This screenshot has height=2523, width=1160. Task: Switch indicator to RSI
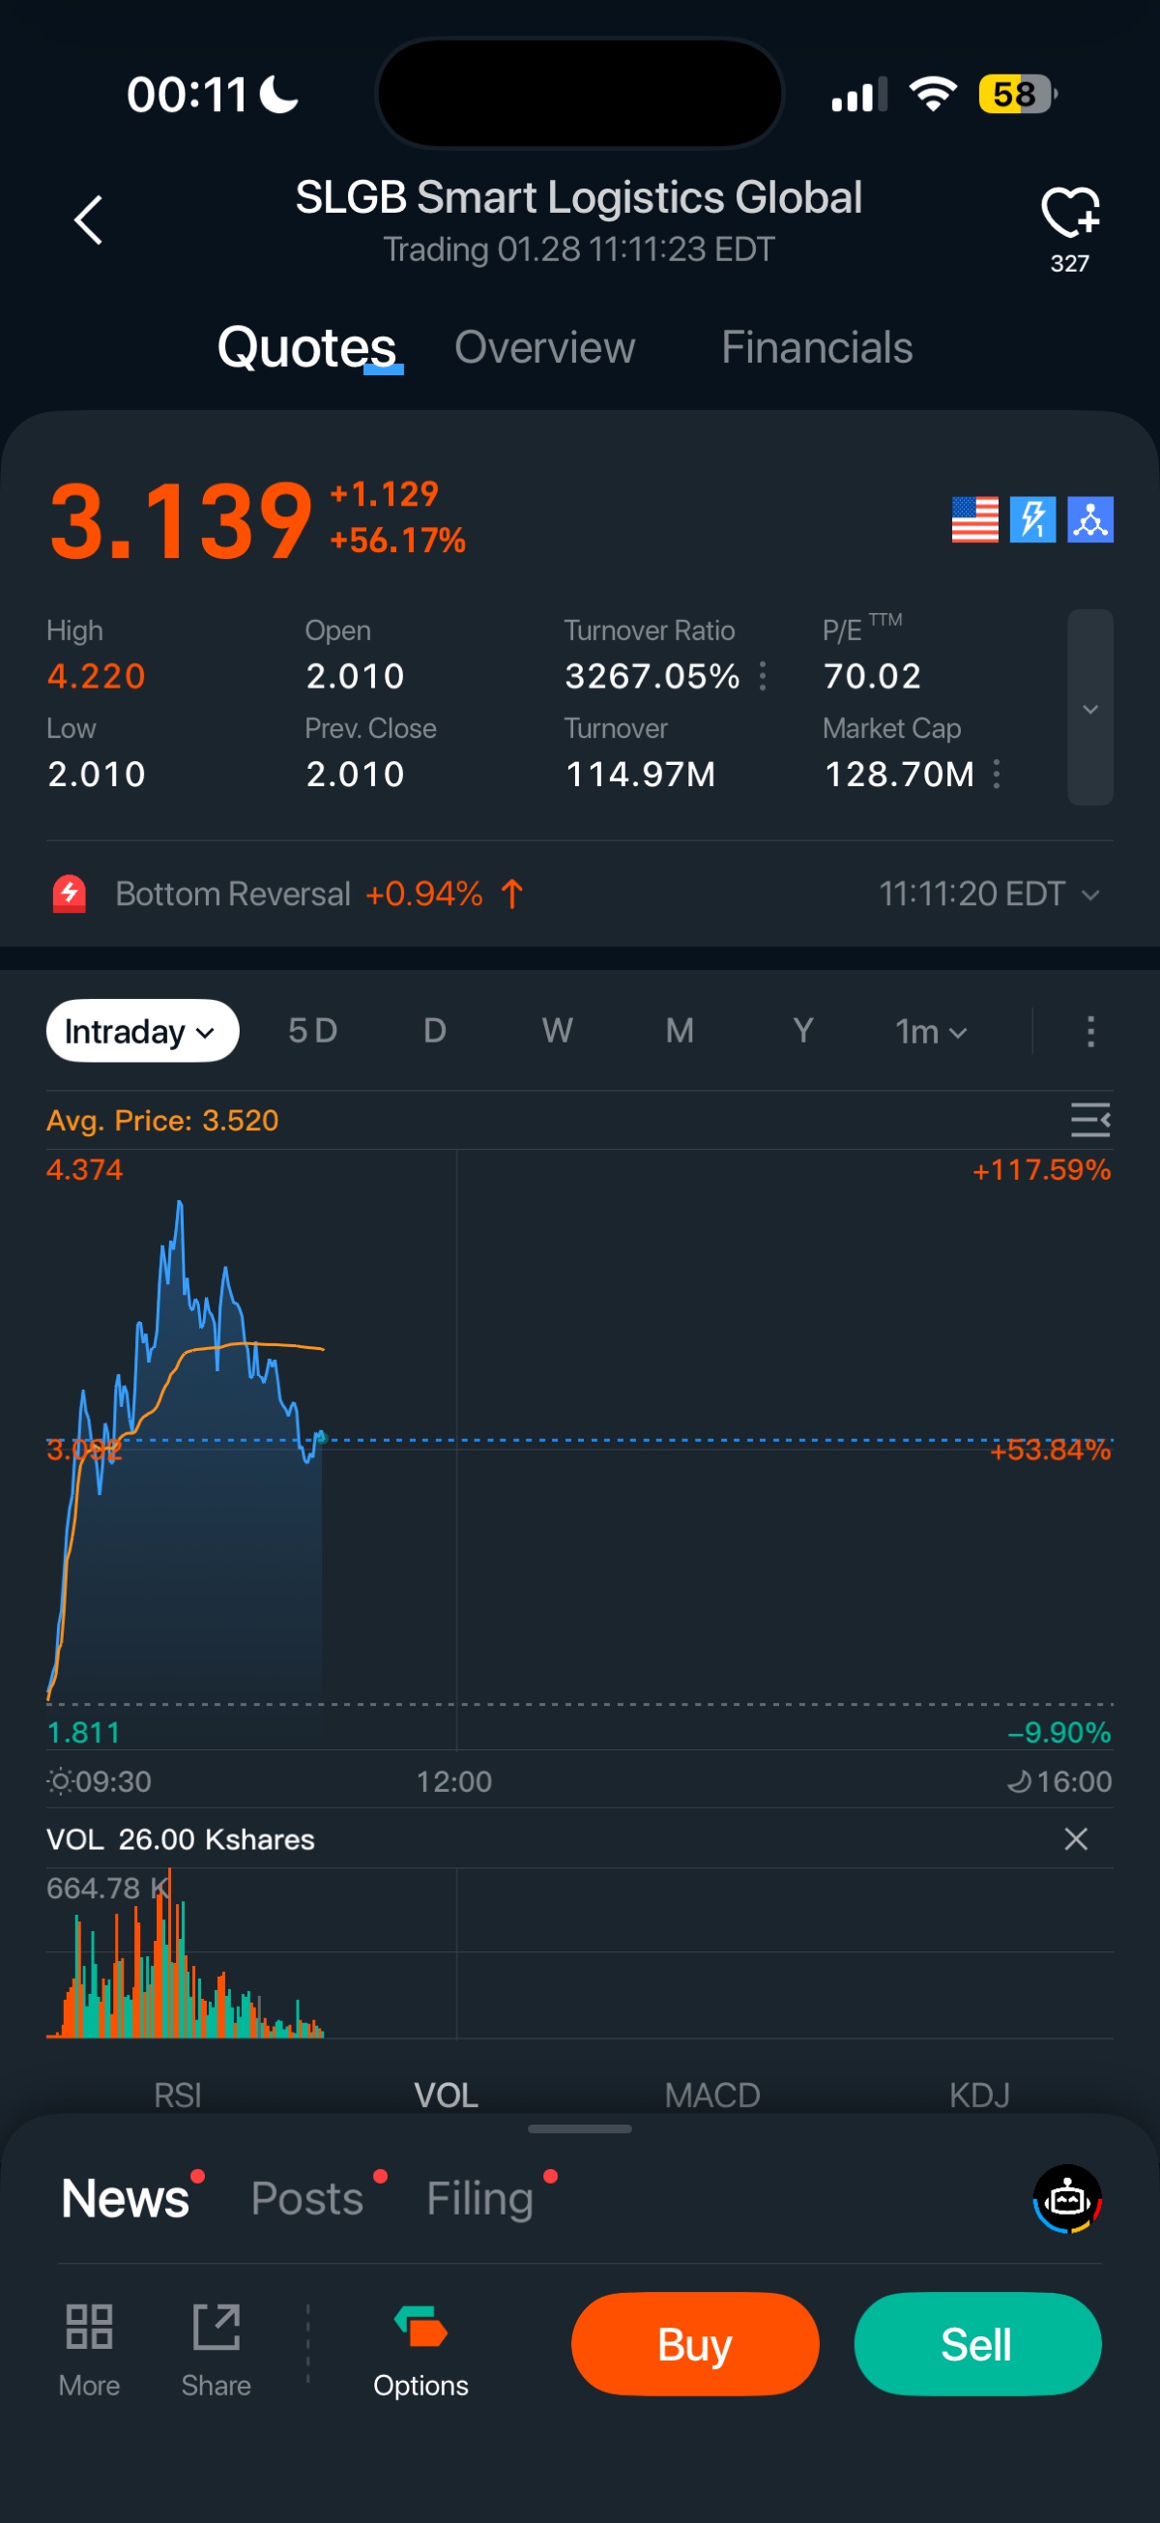pyautogui.click(x=177, y=2095)
